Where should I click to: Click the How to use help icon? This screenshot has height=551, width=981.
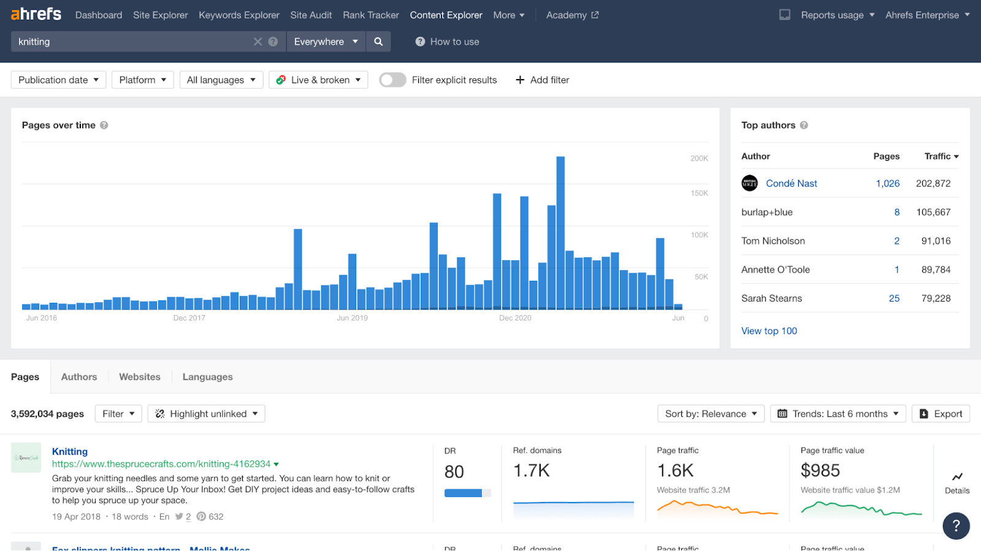(420, 42)
